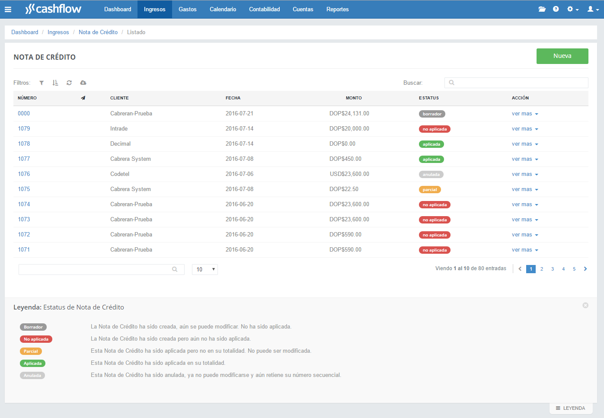Viewport: 604px width, 418px height.
Task: Expand 'ver mas' for note 1077
Action: pyautogui.click(x=525, y=159)
